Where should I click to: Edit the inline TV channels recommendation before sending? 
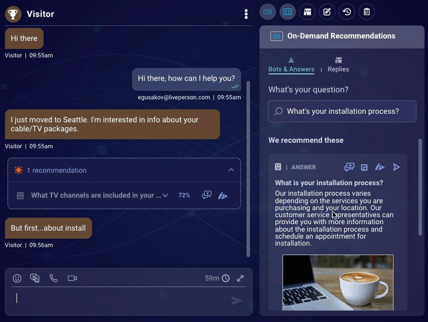point(222,196)
